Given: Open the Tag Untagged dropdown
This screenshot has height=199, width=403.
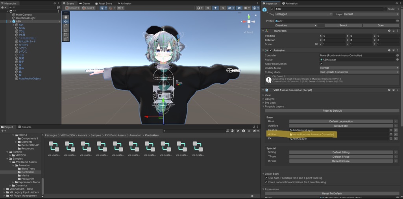Looking at the screenshot, I should (x=303, y=14).
